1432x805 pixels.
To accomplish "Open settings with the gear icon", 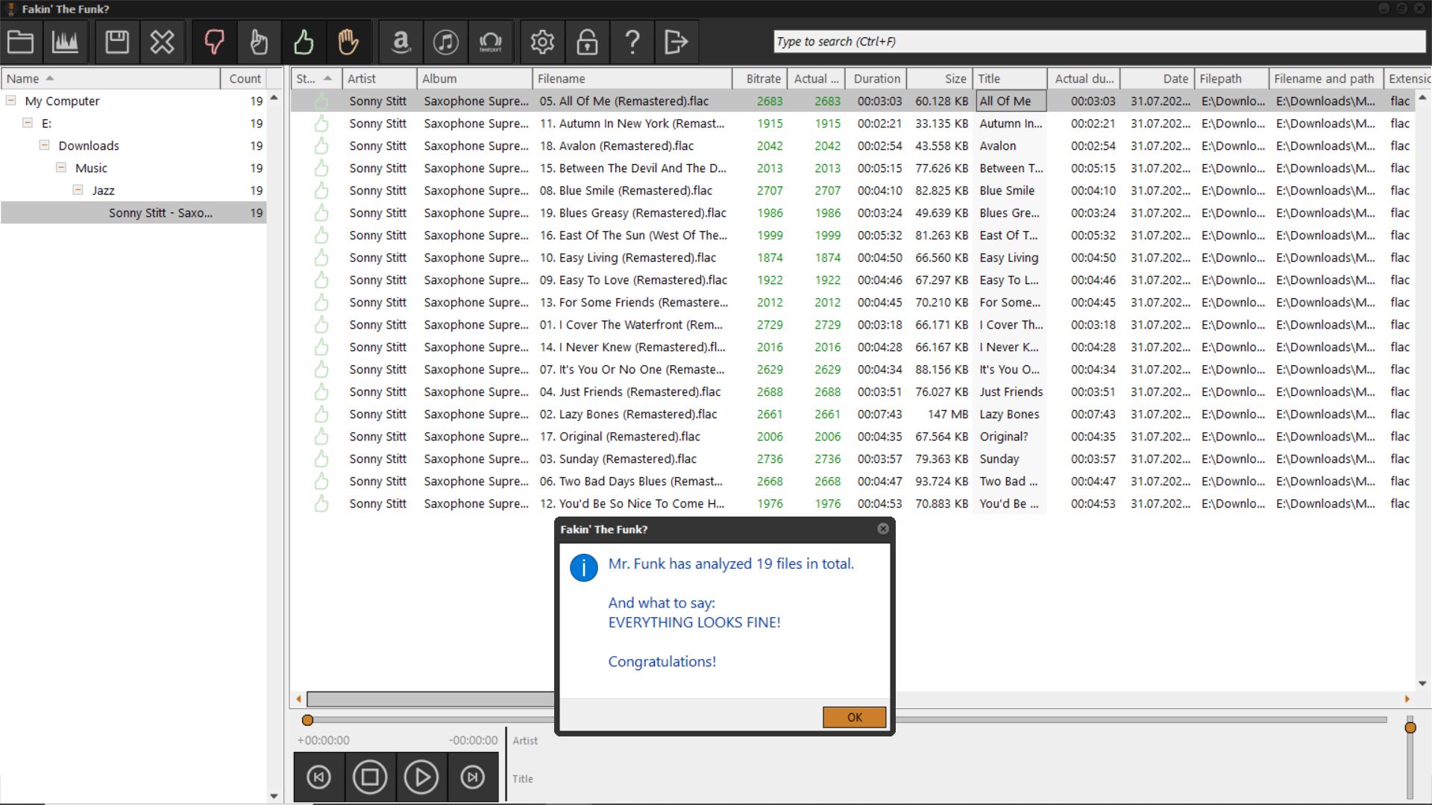I will pos(542,42).
